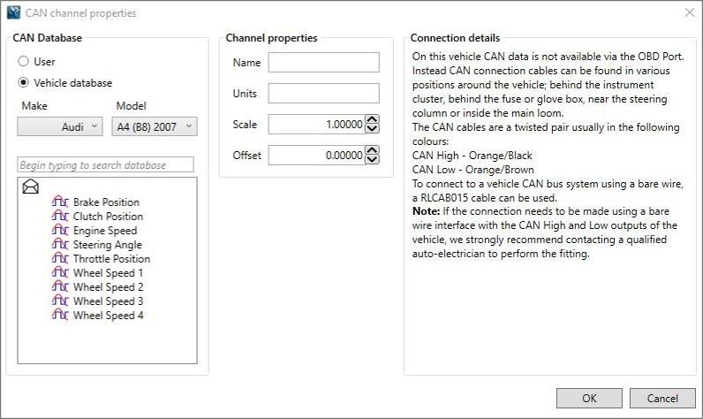The image size is (703, 419).
Task: Select the Vehicle database radio button
Action: 23,82
